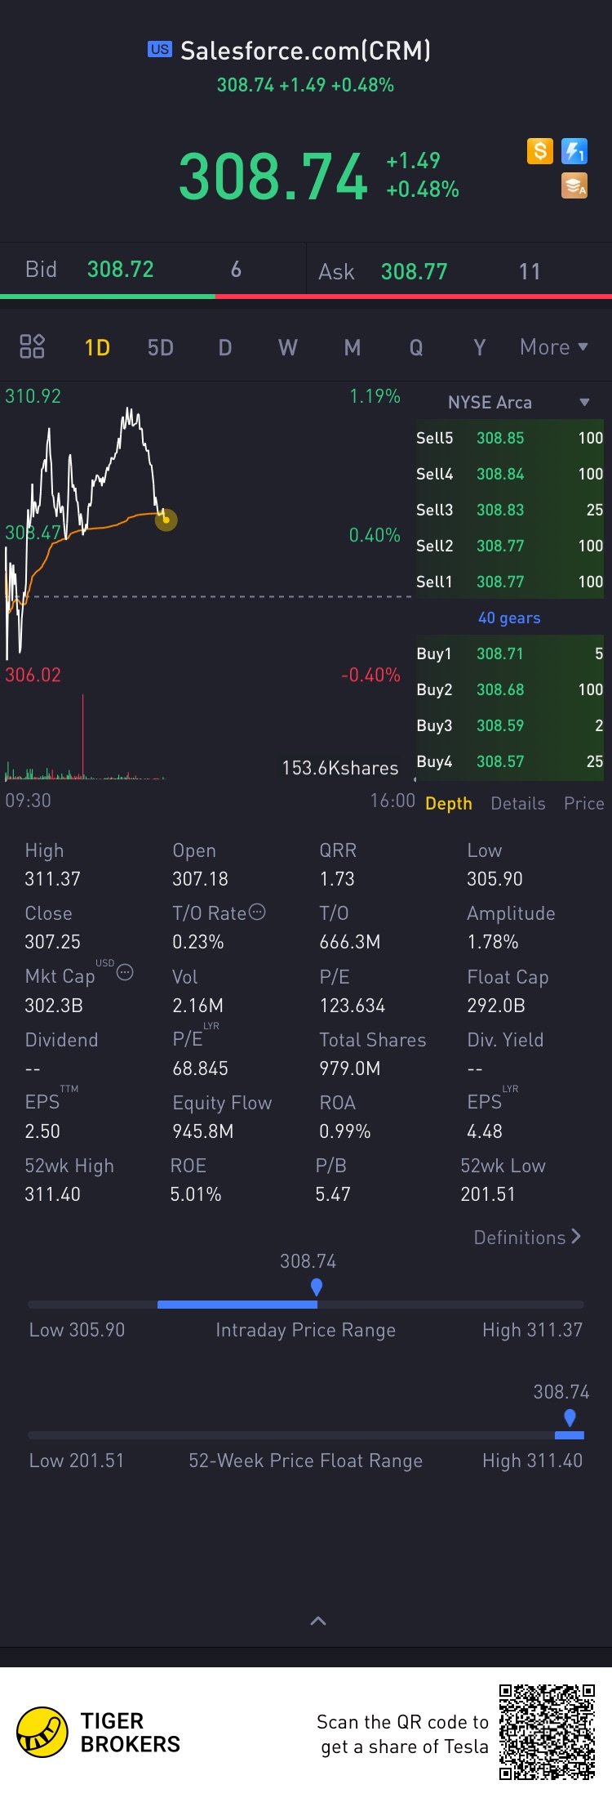Select the Sell4 308.84 order row
The image size is (612, 1798).
[x=510, y=474]
